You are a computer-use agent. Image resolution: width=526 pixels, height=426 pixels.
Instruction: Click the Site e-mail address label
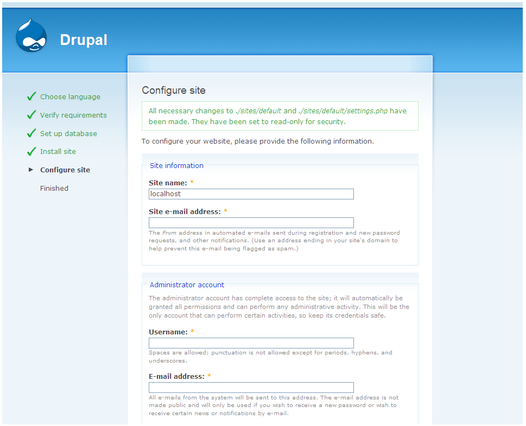pos(185,212)
